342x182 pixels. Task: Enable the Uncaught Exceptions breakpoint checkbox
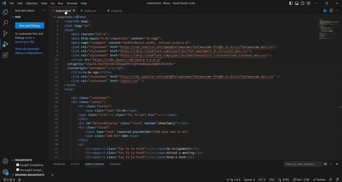(18, 169)
